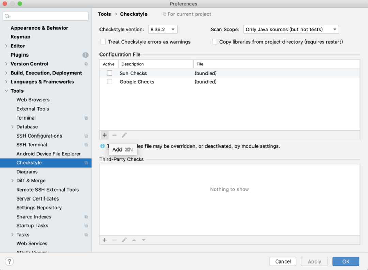
Task: Activate the Sun Checks configuration checkbox
Action: (x=109, y=73)
